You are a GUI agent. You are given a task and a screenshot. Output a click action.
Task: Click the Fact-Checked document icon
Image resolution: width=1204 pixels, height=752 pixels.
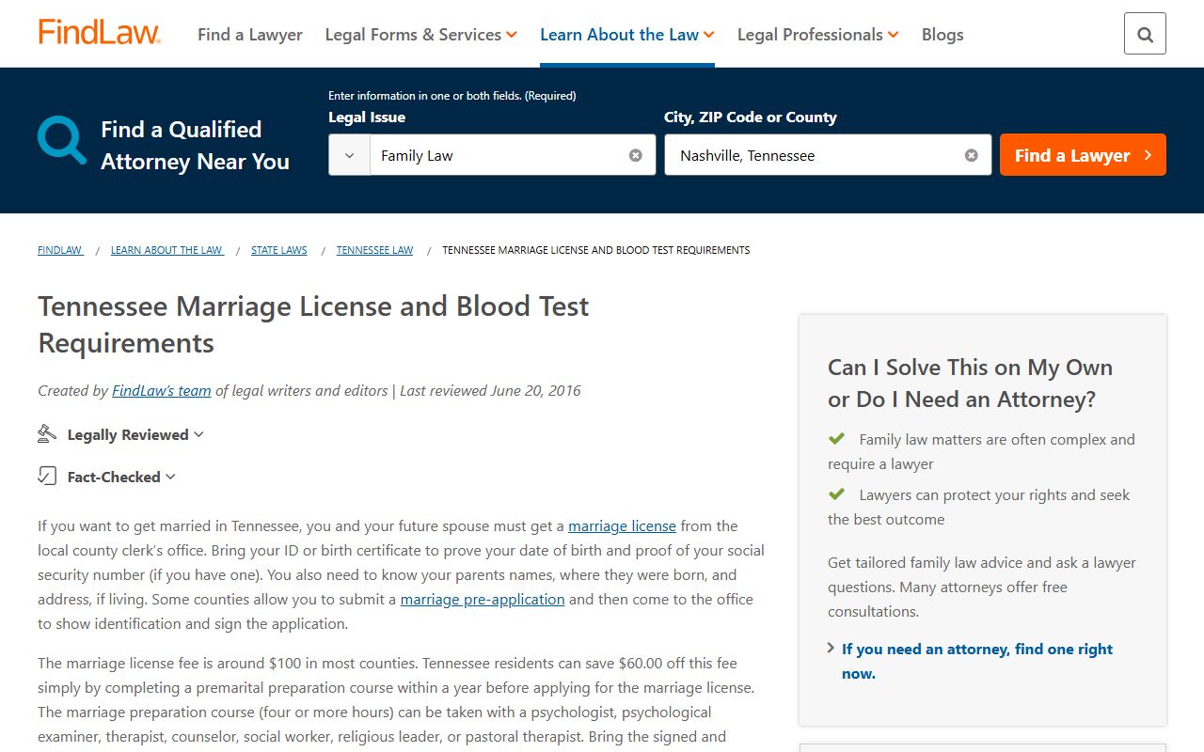pos(47,477)
